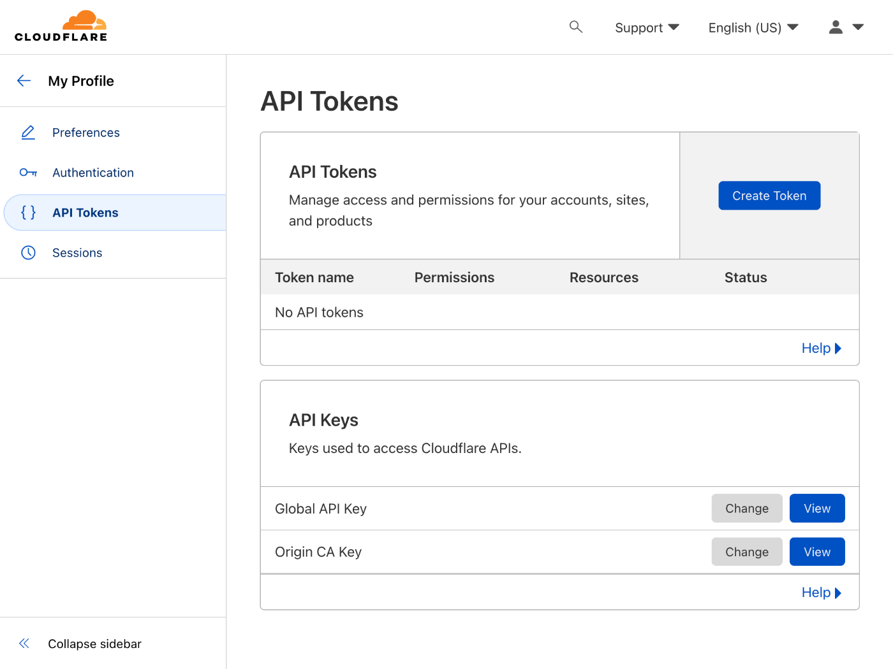The height and width of the screenshot is (669, 893).
Task: Expand the account dropdown arrow
Action: point(858,27)
